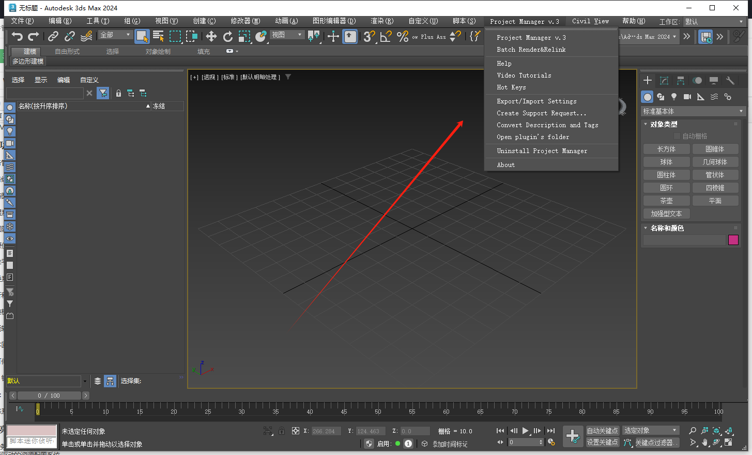This screenshot has height=455, width=752.
Task: Open the 选定对象 key filter dropdown
Action: coord(651,431)
